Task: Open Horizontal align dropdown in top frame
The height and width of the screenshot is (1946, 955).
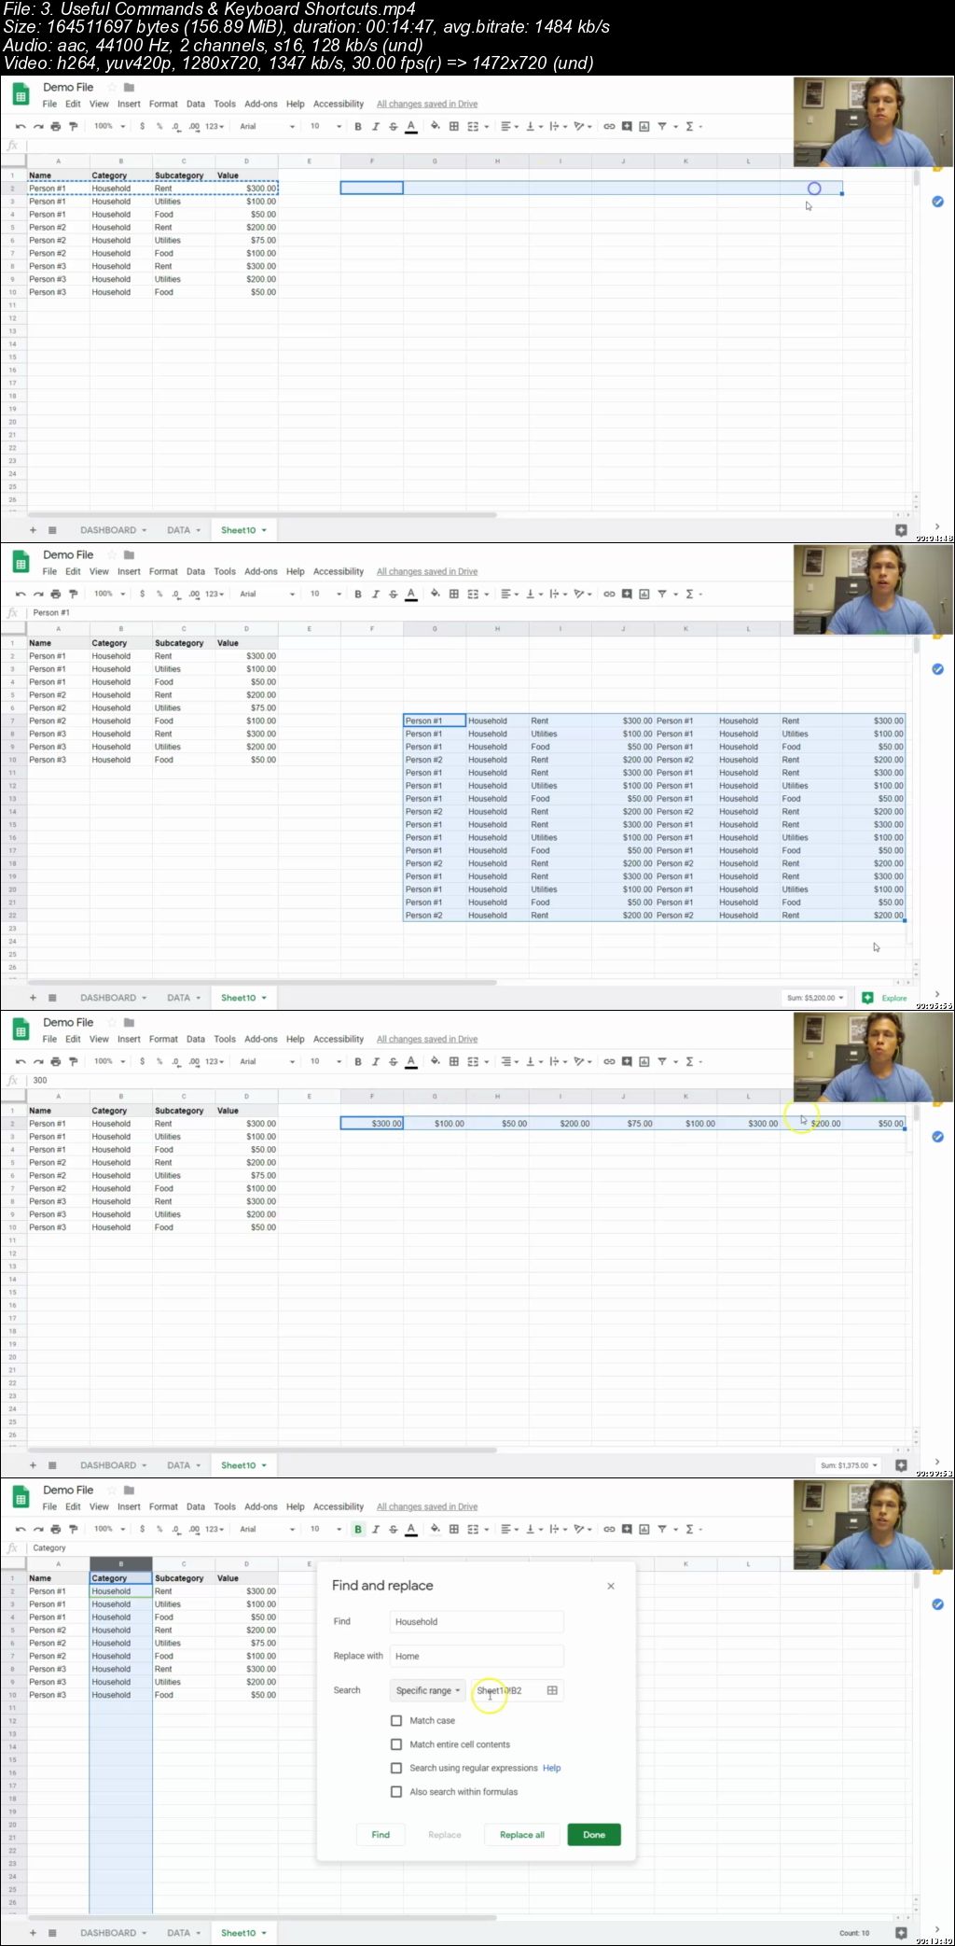Action: (x=509, y=127)
